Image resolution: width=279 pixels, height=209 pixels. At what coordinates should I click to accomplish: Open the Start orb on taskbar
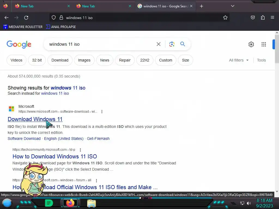pyautogui.click(x=7, y=203)
